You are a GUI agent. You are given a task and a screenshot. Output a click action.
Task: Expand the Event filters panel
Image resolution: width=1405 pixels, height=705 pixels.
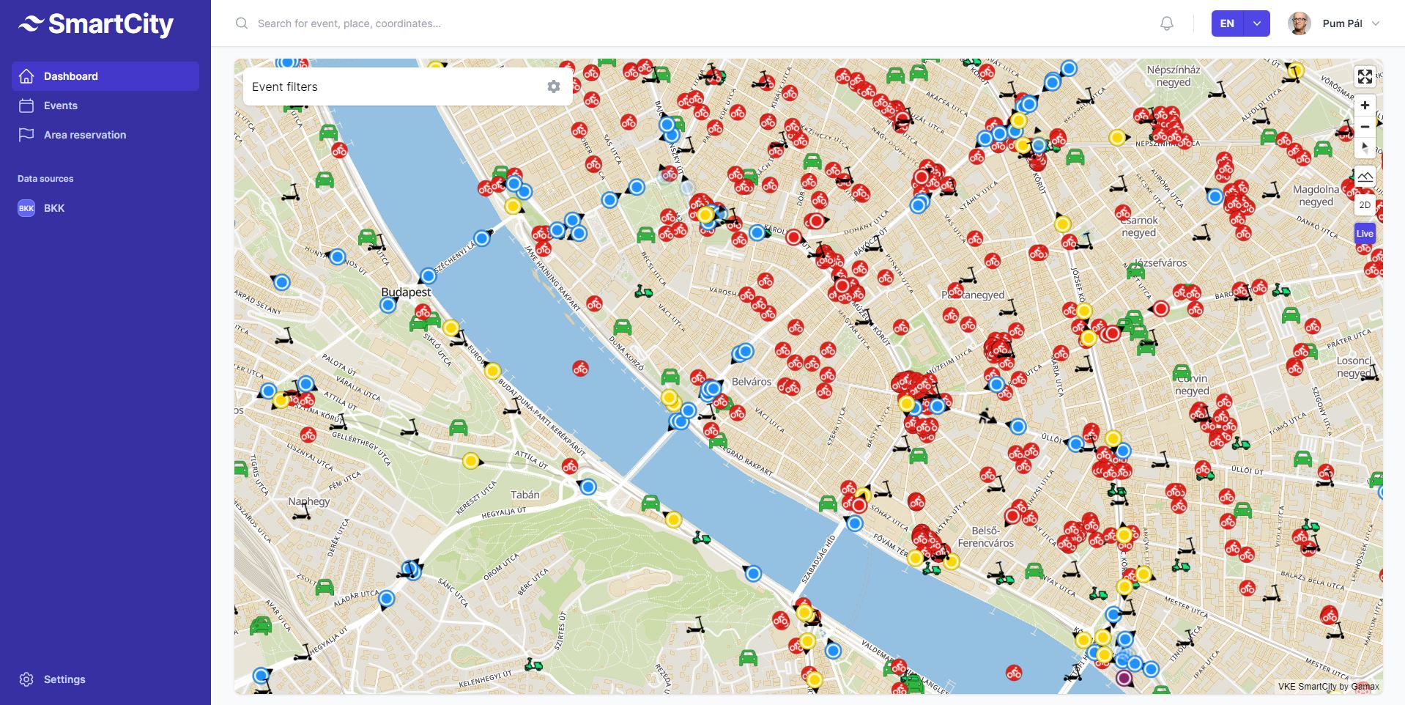pyautogui.click(x=396, y=86)
